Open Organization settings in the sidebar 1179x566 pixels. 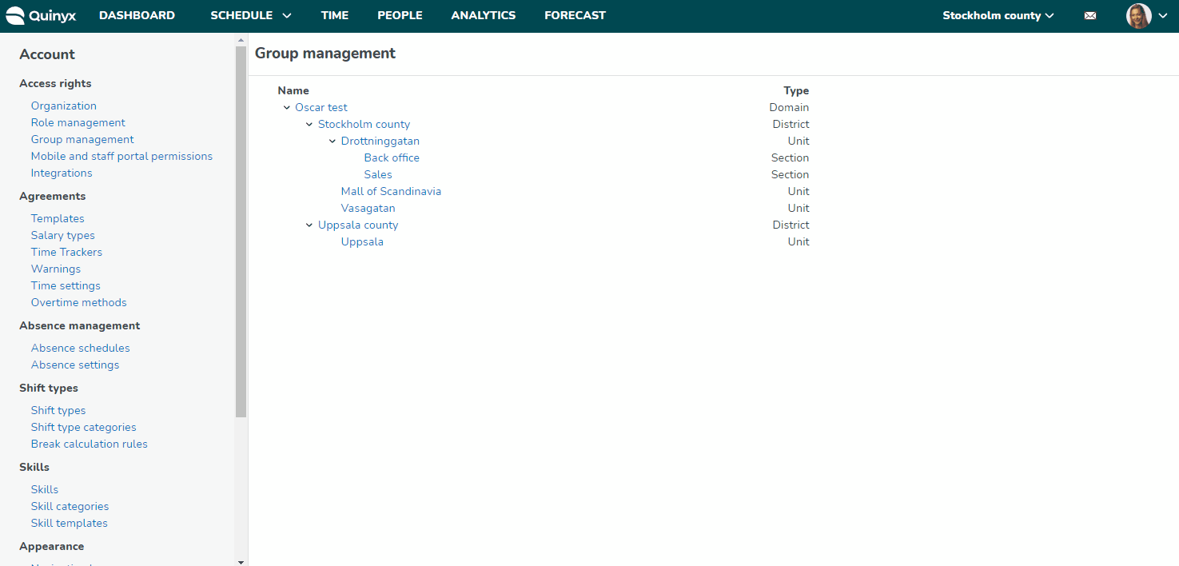point(64,106)
